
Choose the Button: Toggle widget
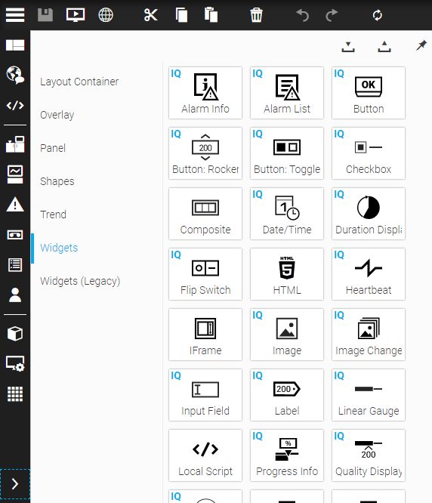click(287, 153)
